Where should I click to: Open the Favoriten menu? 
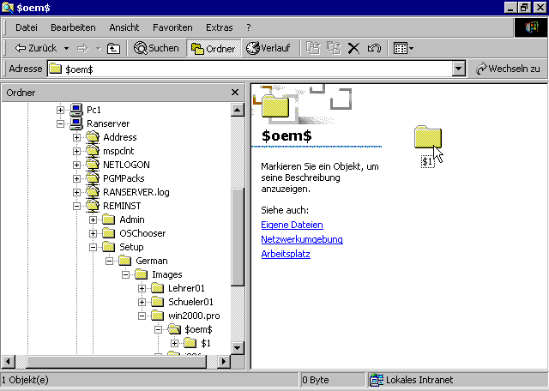pyautogui.click(x=172, y=27)
